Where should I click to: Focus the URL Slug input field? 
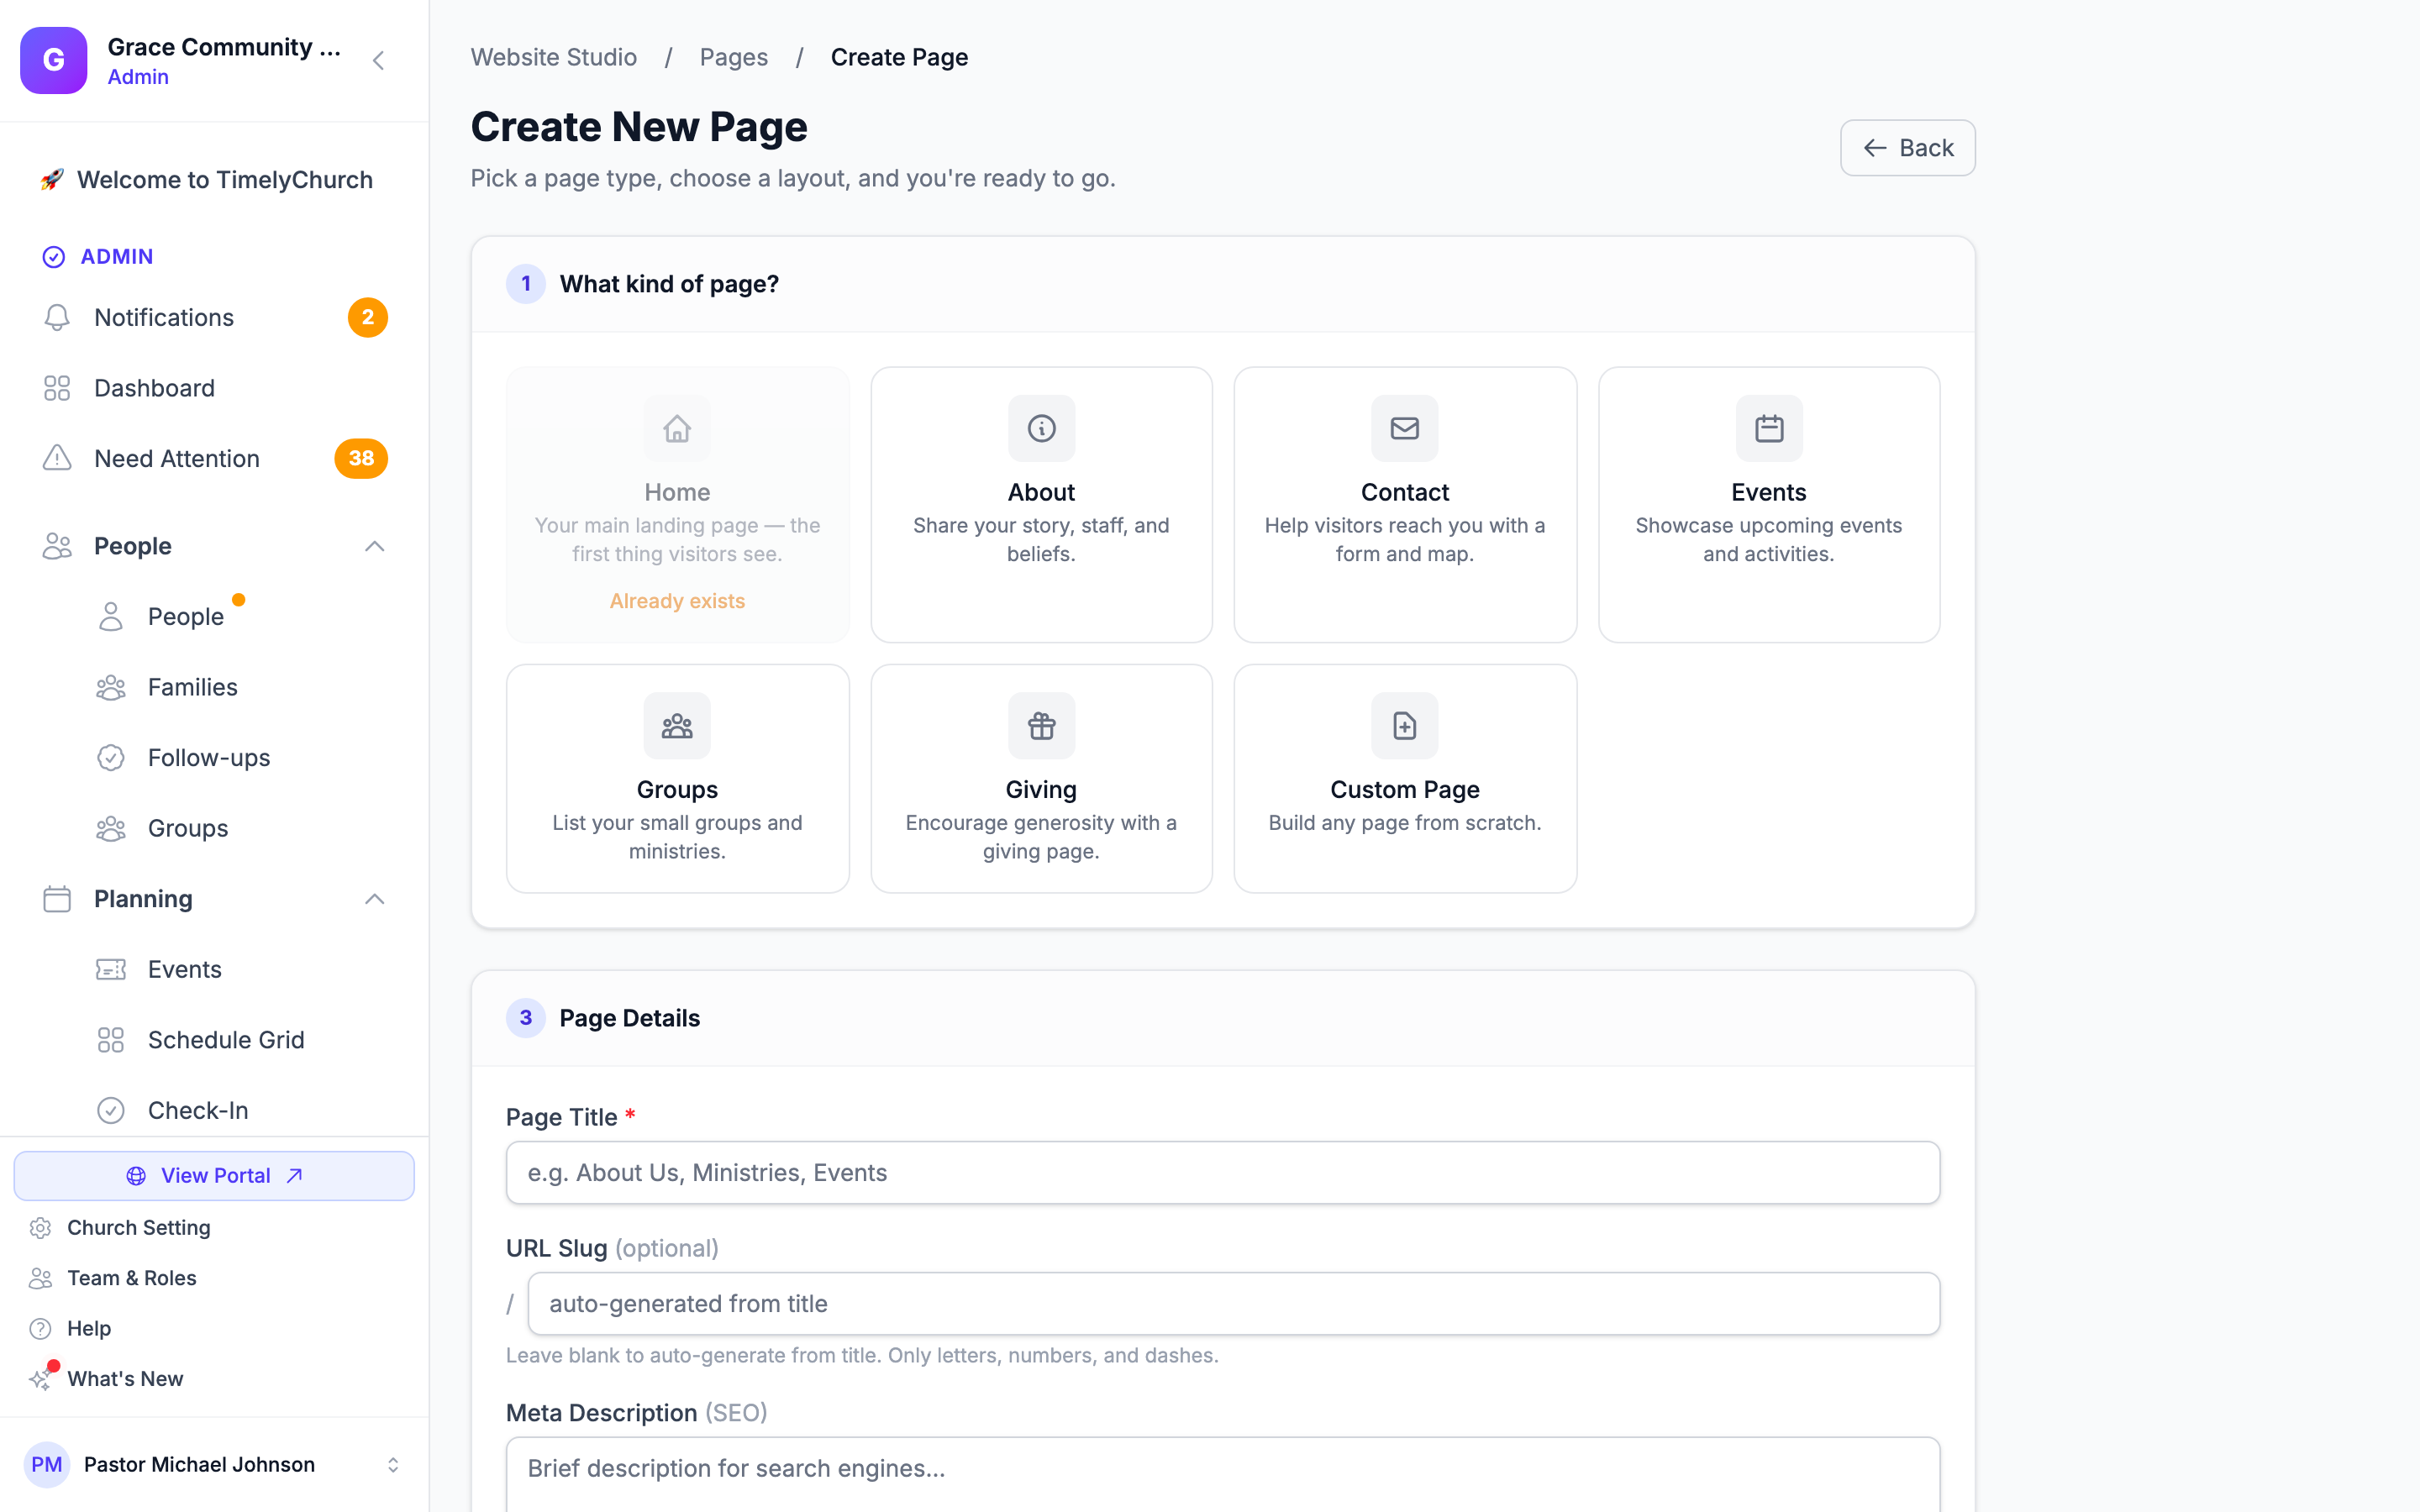coord(1233,1303)
